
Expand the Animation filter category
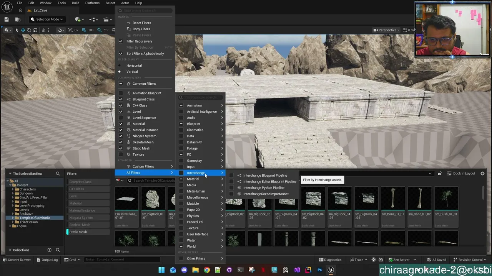pyautogui.click(x=201, y=105)
